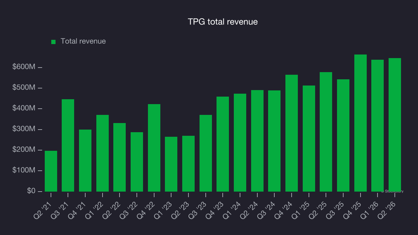Click the $200M y-axis label
The image size is (418, 235).
(x=24, y=150)
